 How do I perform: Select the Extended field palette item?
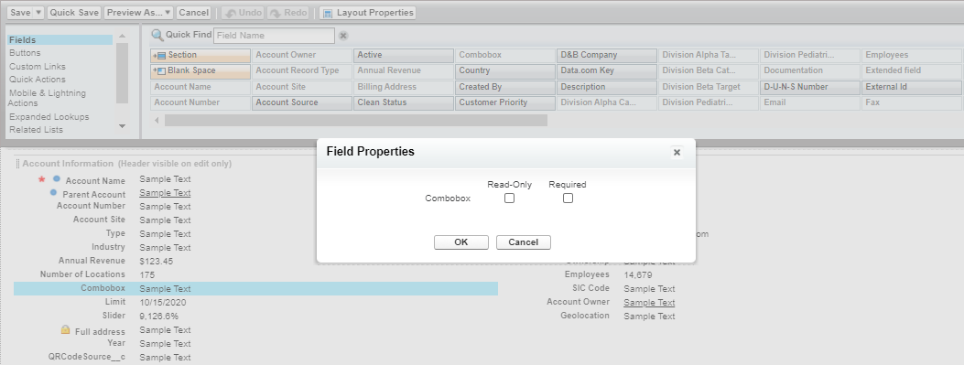coord(912,70)
